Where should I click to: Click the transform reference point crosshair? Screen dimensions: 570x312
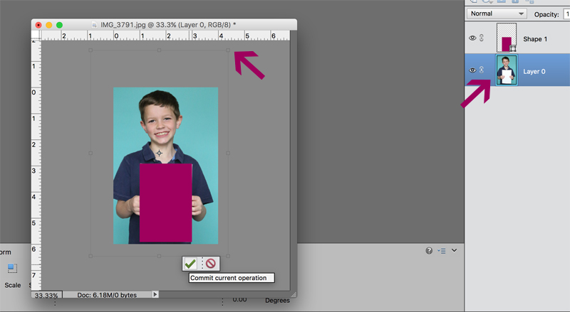point(159,153)
